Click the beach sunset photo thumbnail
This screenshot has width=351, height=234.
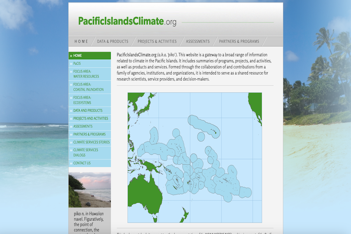tap(90, 190)
